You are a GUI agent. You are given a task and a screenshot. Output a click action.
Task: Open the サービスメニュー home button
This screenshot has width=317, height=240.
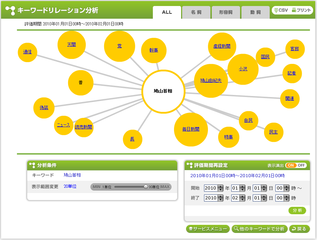click(208, 229)
